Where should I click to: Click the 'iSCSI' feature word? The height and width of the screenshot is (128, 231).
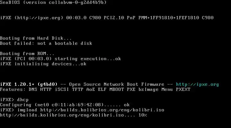pos(62,90)
